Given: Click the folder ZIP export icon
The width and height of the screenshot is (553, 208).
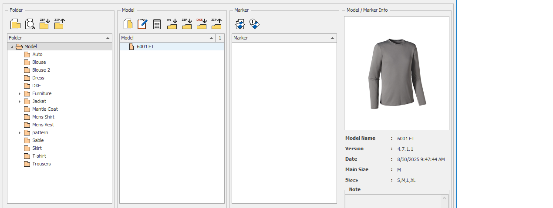Looking at the screenshot, I should point(59,24).
